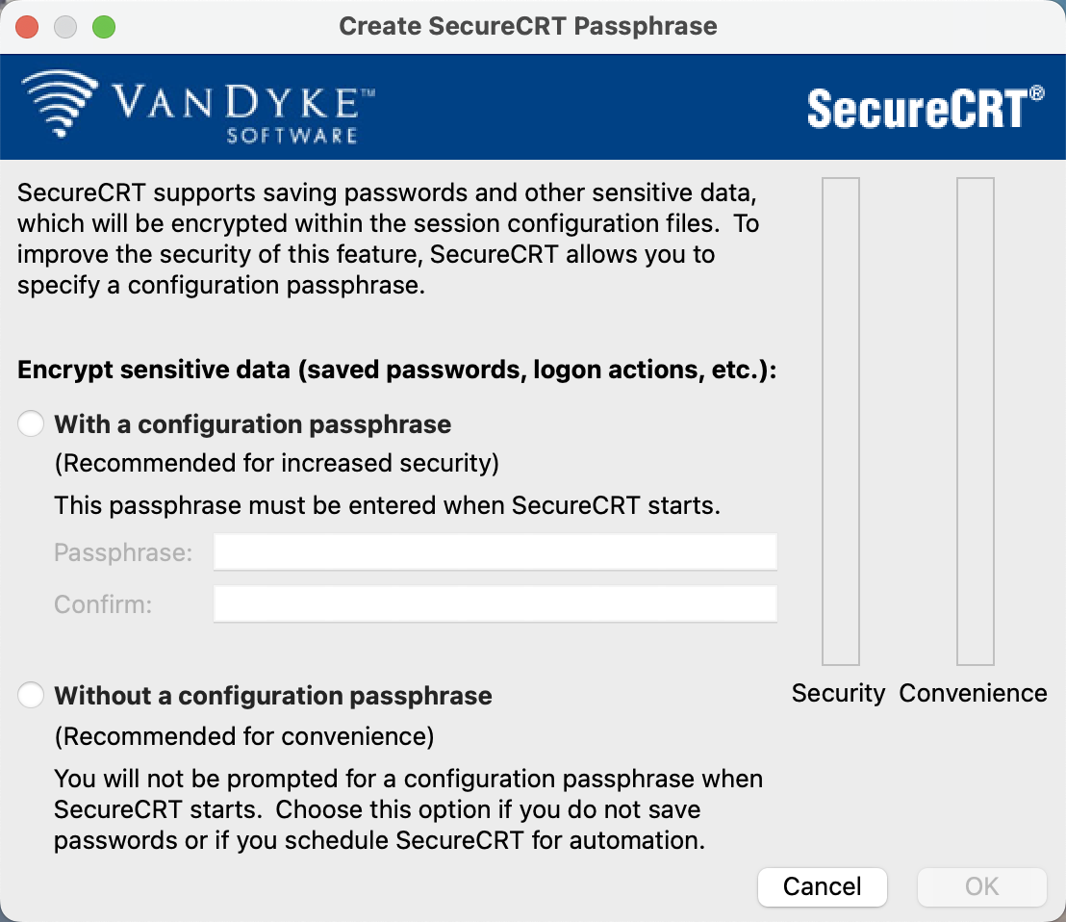The height and width of the screenshot is (922, 1066).
Task: Select the "Without a configuration passphrase" radio button
Action: click(32, 696)
